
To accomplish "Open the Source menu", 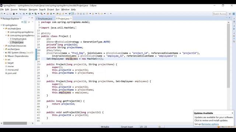I will tap(14, 10).
